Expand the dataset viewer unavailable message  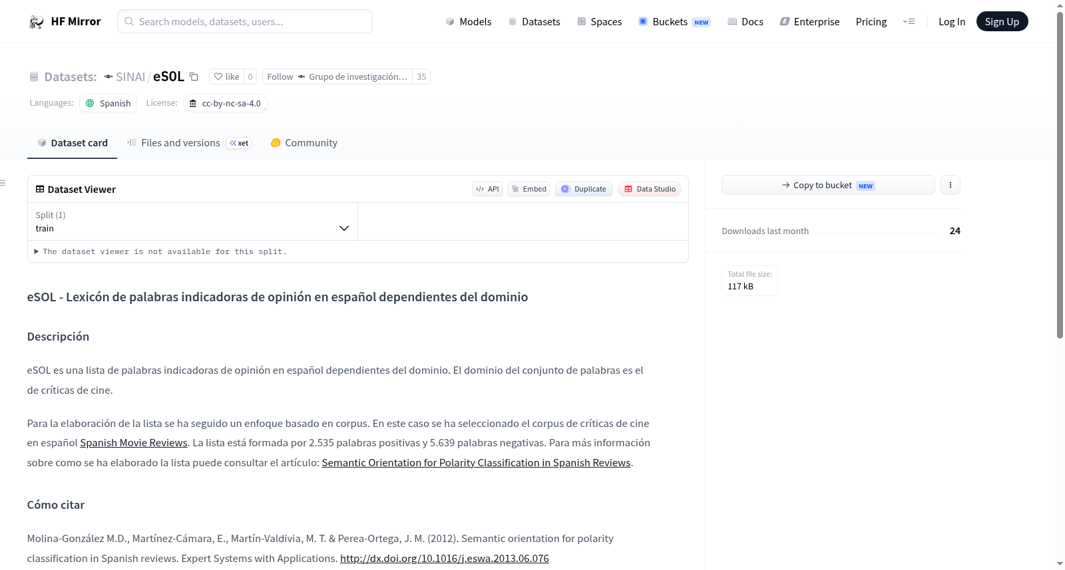(x=160, y=251)
